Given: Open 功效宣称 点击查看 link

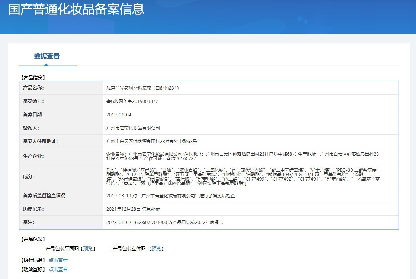Looking at the screenshot, I should tap(58, 269).
